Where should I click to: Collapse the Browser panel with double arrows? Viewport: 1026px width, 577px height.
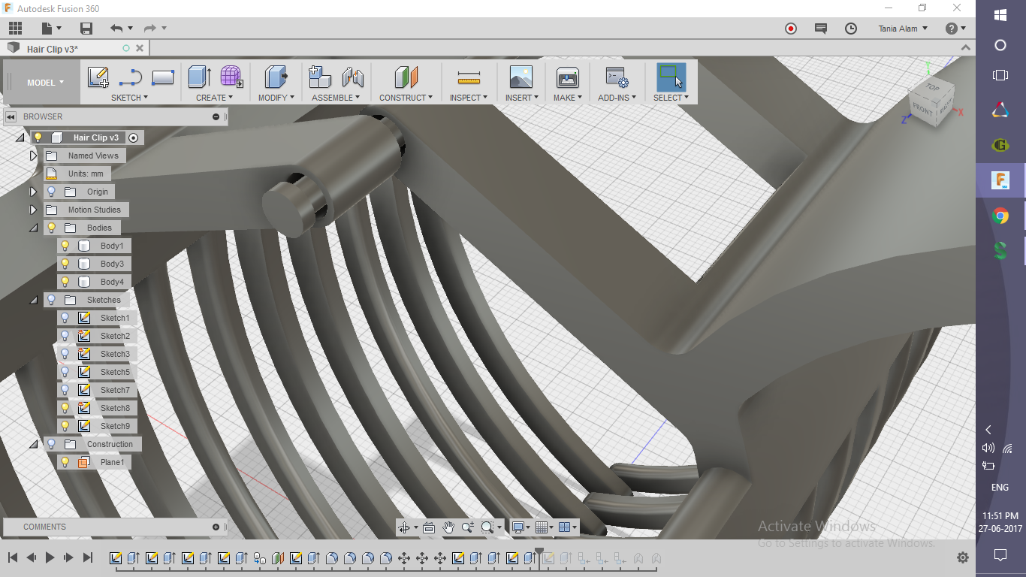tap(11, 116)
